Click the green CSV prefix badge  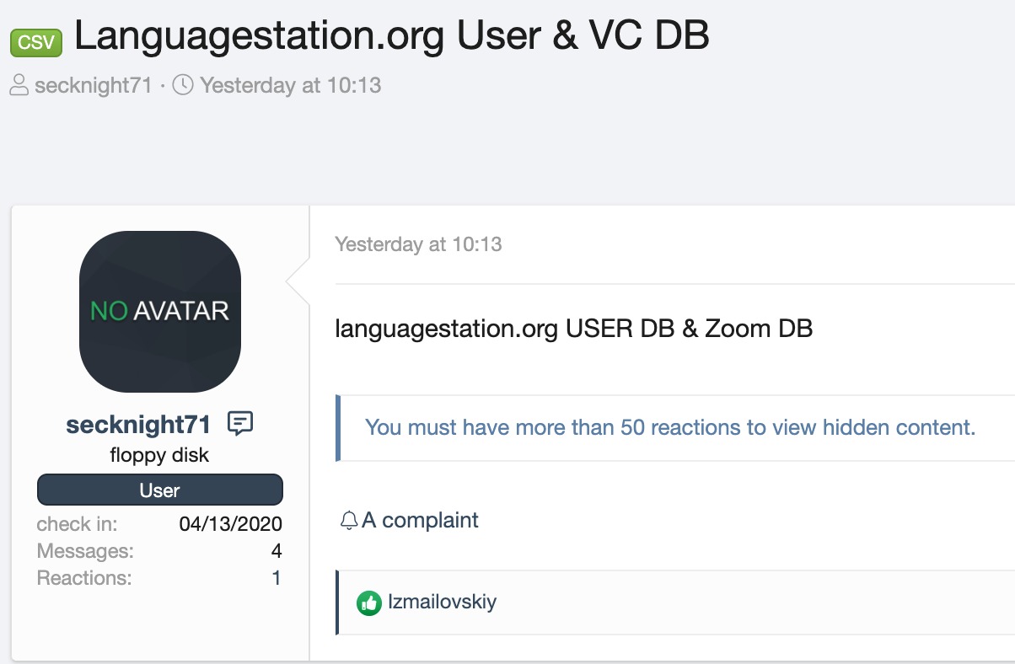point(36,41)
